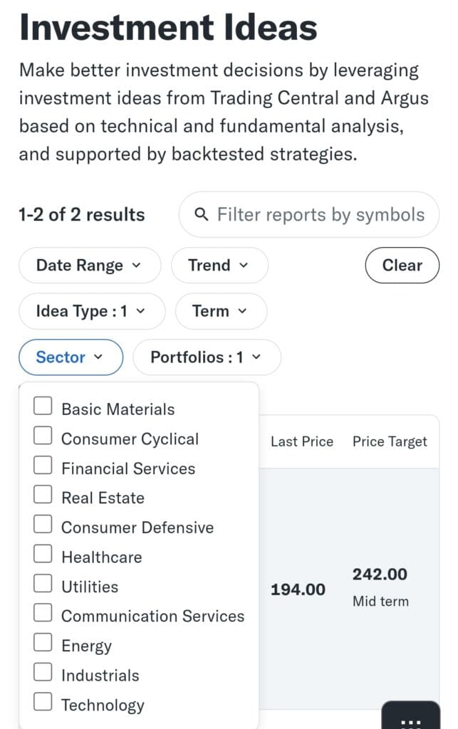Image resolution: width=458 pixels, height=729 pixels.
Task: Check the Consumer Defensive box
Action: [x=43, y=525]
